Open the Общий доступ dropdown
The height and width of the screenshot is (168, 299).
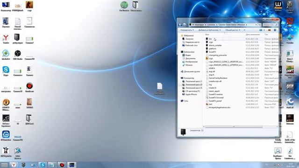pos(233,30)
